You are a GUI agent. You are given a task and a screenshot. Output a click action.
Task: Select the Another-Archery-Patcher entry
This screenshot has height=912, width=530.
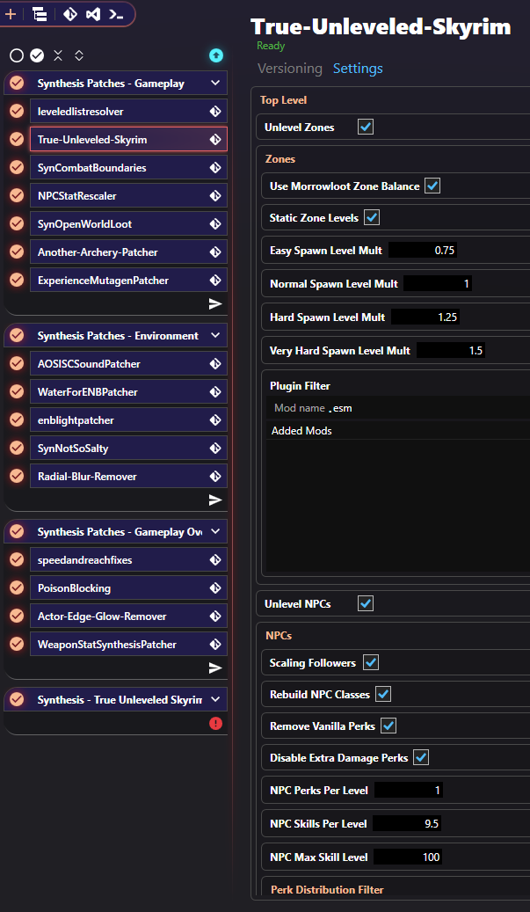[128, 252]
